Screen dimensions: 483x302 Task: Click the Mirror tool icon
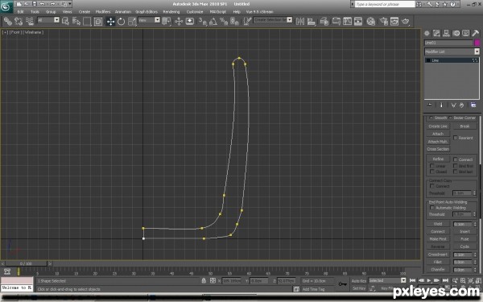click(300, 21)
